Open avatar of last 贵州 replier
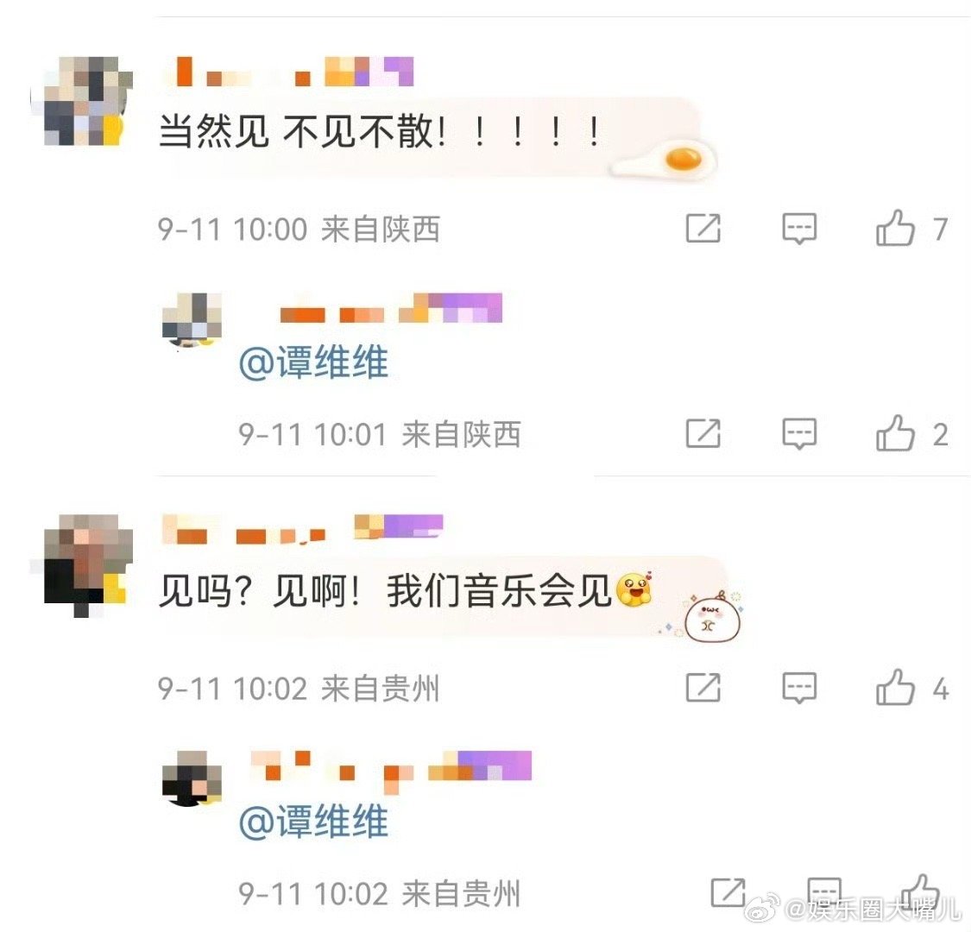Image resolution: width=971 pixels, height=932 pixels. 192,778
